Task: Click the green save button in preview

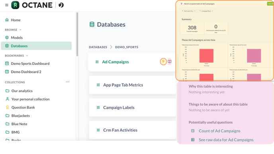Action: click(270, 4)
